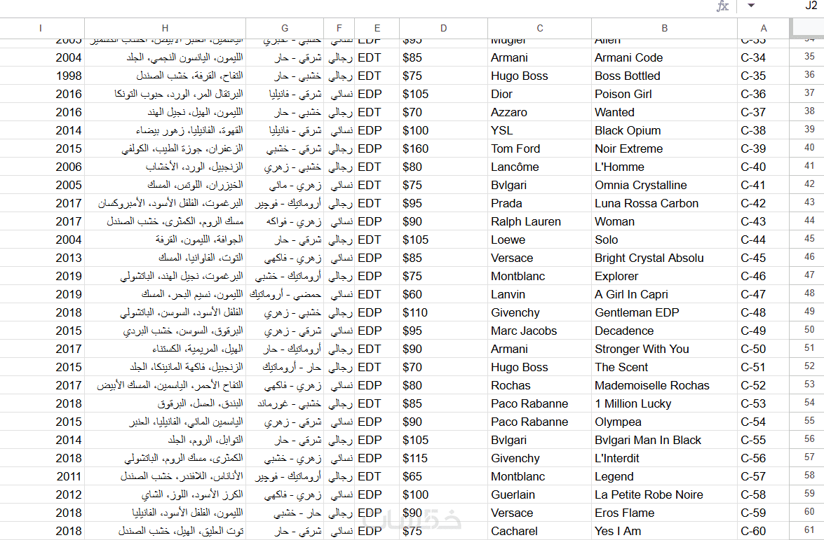Click cell containing Eros Flame

(664, 513)
